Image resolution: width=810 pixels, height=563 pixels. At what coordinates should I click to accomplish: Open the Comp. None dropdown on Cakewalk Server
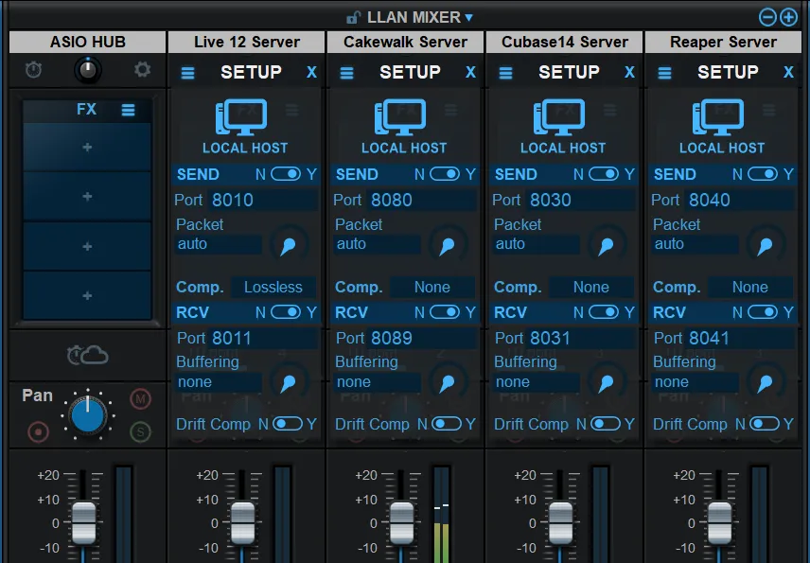point(432,288)
